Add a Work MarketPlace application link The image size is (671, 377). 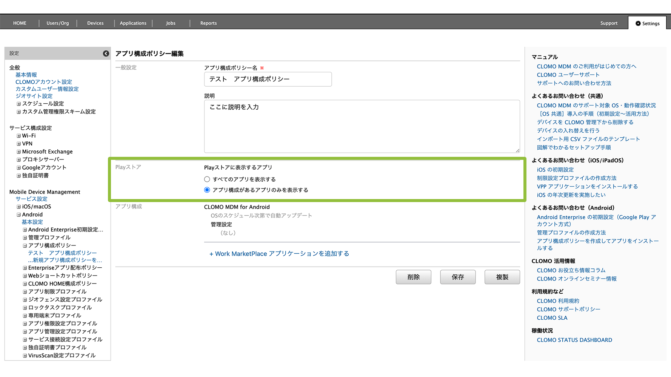[279, 254]
